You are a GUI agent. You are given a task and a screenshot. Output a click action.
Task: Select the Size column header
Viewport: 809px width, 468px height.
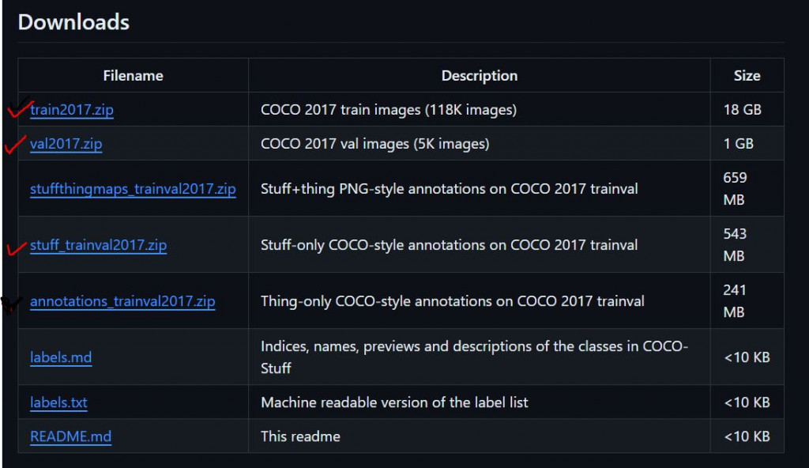(x=747, y=75)
